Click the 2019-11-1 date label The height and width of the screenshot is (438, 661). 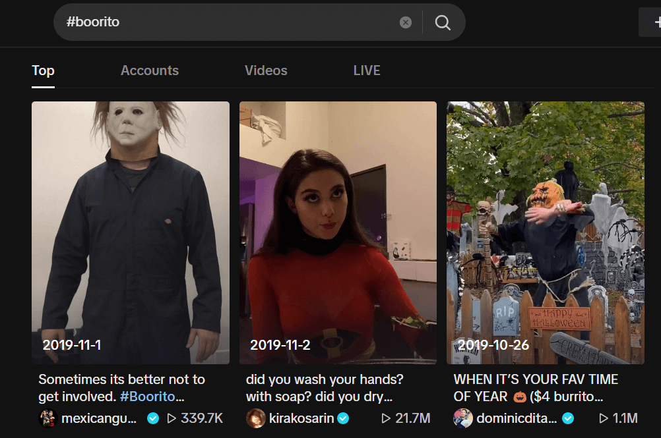point(72,345)
